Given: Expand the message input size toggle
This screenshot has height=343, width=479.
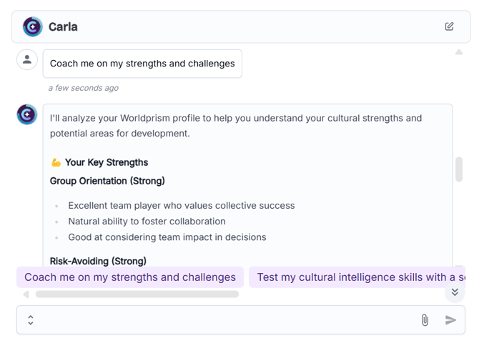Looking at the screenshot, I should (31, 320).
